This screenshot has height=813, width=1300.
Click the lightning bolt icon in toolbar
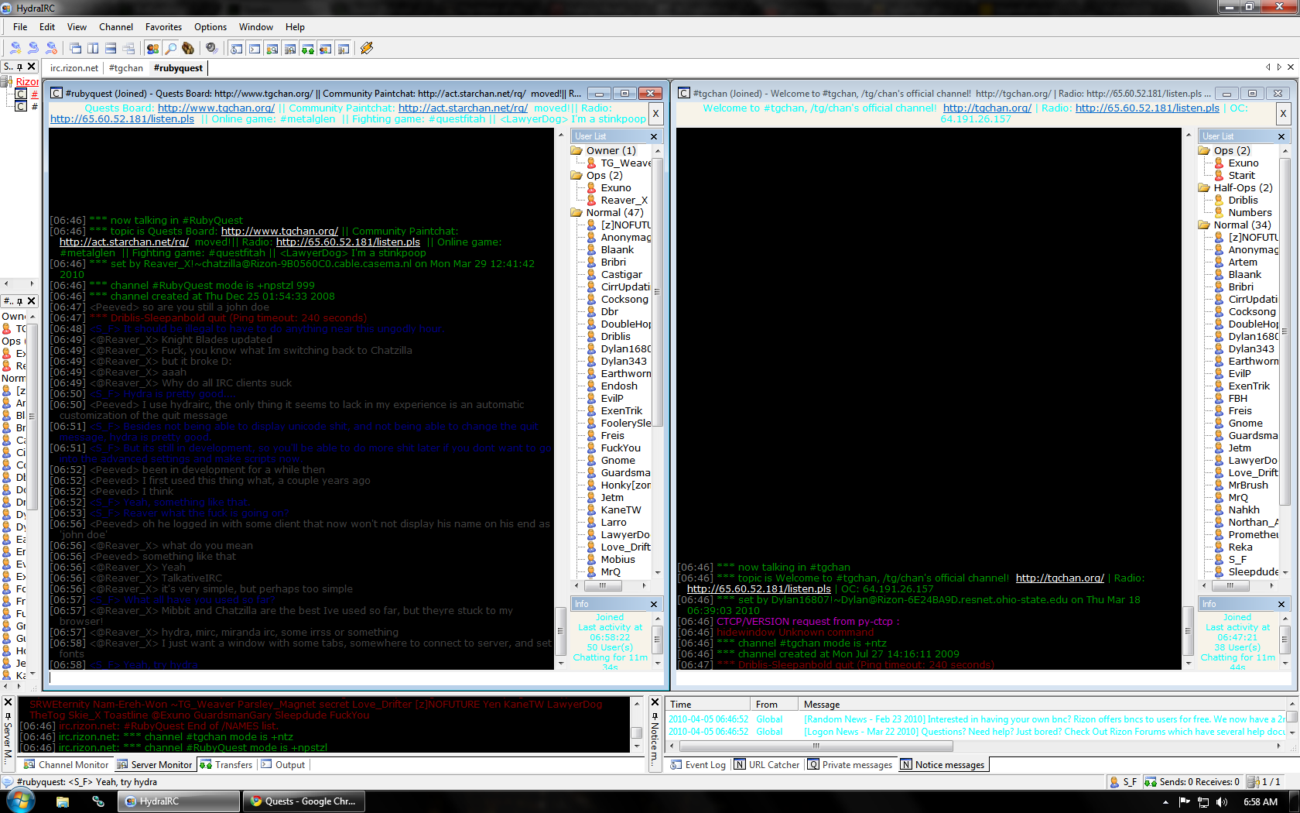(367, 48)
